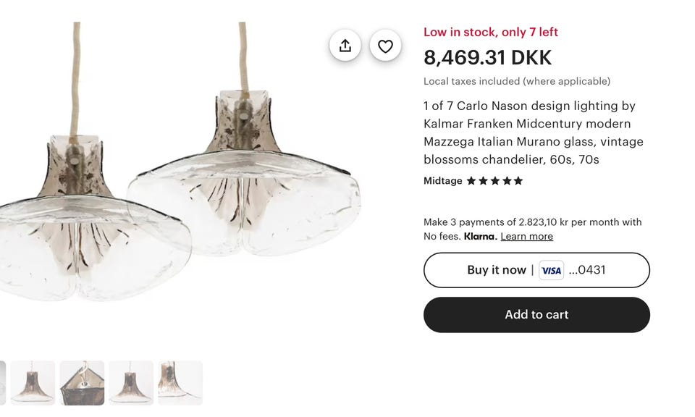This screenshot has width=695, height=417.
Task: Click the five-star rating next to Midtage
Action: [x=494, y=181]
